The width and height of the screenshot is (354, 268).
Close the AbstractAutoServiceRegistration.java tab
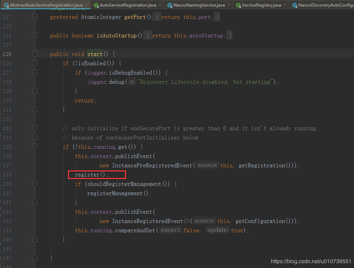[x=87, y=5]
